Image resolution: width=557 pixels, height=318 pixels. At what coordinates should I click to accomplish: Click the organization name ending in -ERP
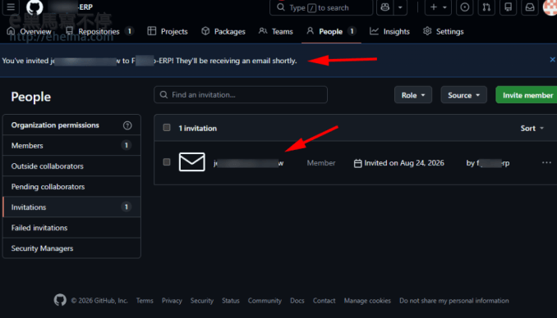(71, 7)
